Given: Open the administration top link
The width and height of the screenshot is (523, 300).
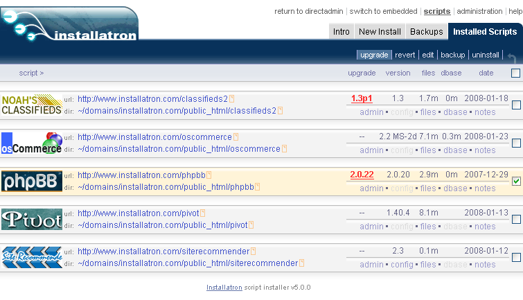Looking at the screenshot, I should [479, 11].
